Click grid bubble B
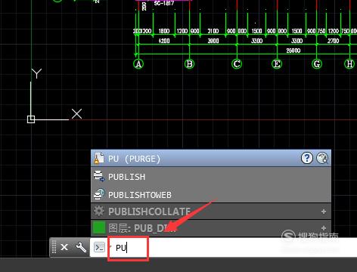The height and width of the screenshot is (272, 357). tap(189, 64)
